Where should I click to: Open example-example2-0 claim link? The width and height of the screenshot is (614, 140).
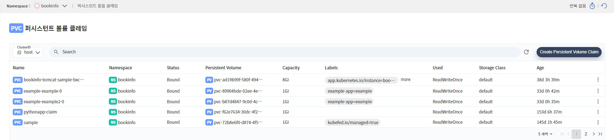[44, 102]
